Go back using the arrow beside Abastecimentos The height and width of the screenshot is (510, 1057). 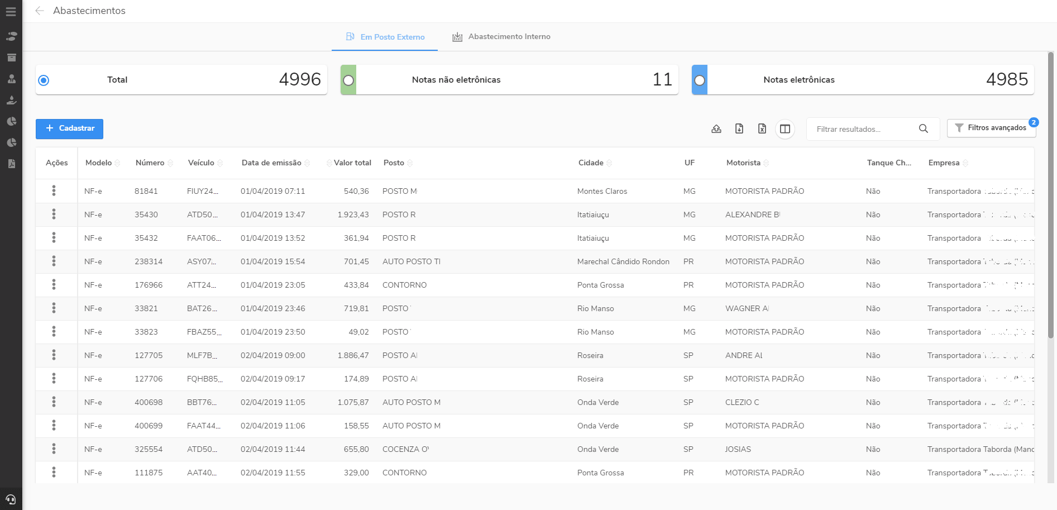[40, 11]
